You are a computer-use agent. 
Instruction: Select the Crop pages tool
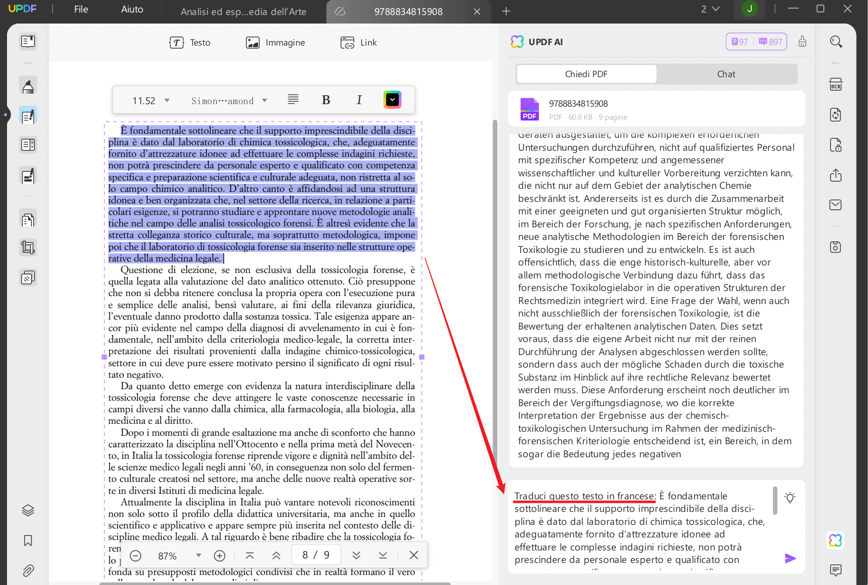(28, 247)
